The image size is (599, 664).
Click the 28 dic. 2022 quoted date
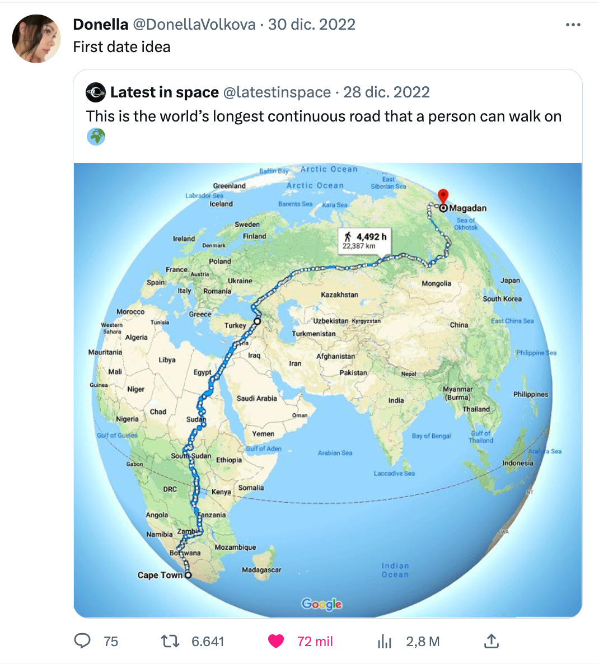386,92
